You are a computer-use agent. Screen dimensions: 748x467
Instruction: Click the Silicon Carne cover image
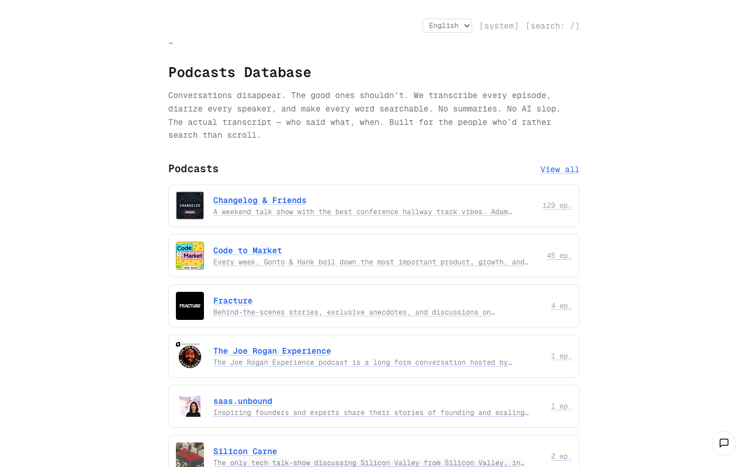(190, 454)
